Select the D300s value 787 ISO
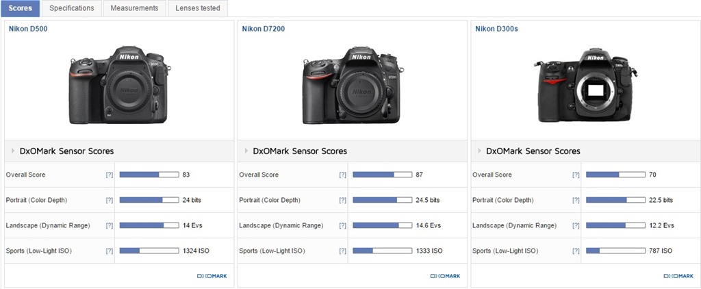Viewport: 701px width, 289px height. pos(661,251)
